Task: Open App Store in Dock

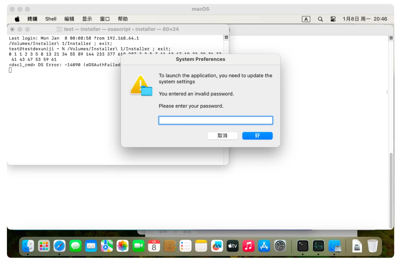Action: tap(264, 246)
